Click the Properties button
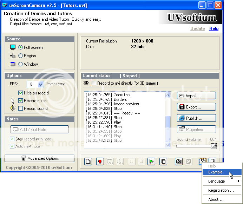243x204 pixels. pos(196,129)
